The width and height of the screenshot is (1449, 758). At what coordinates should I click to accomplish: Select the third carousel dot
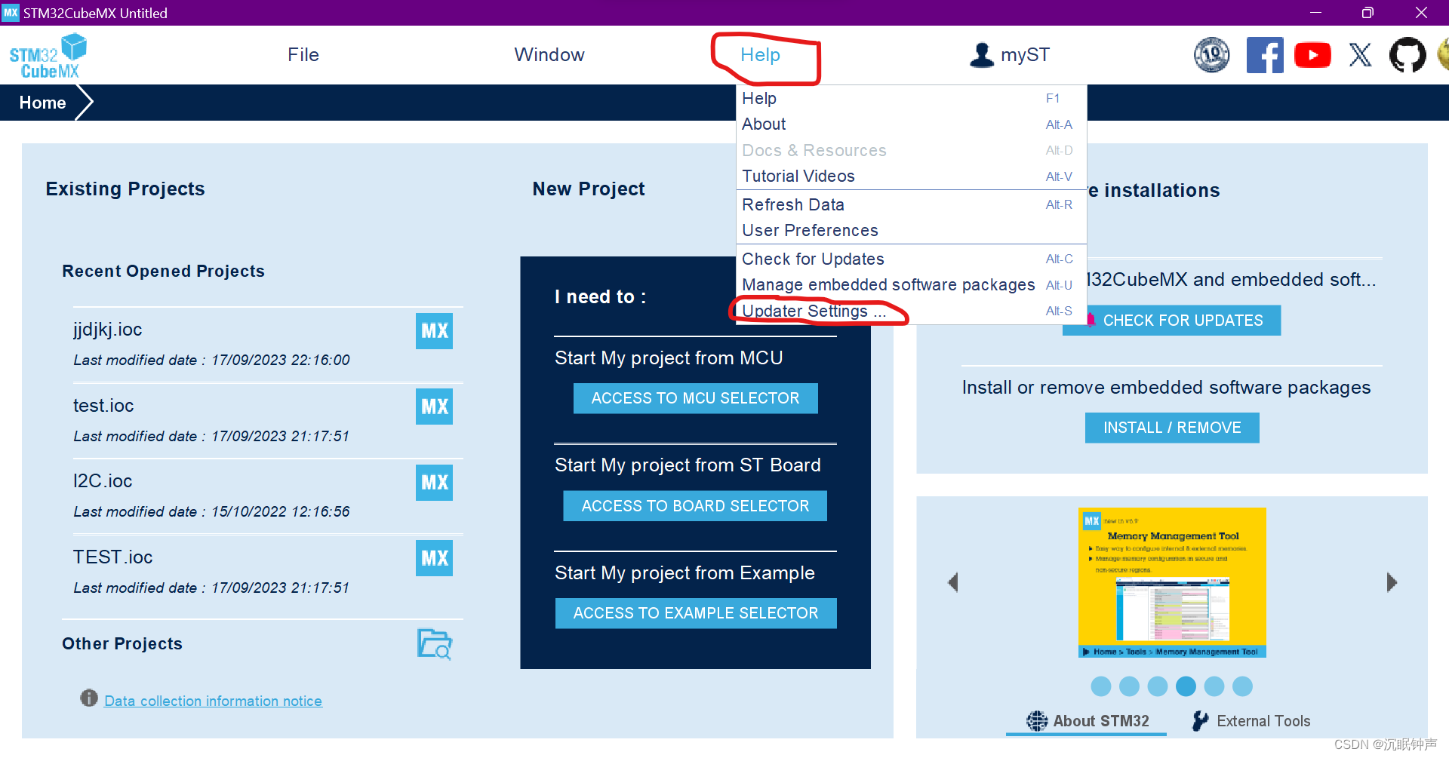[x=1158, y=686]
